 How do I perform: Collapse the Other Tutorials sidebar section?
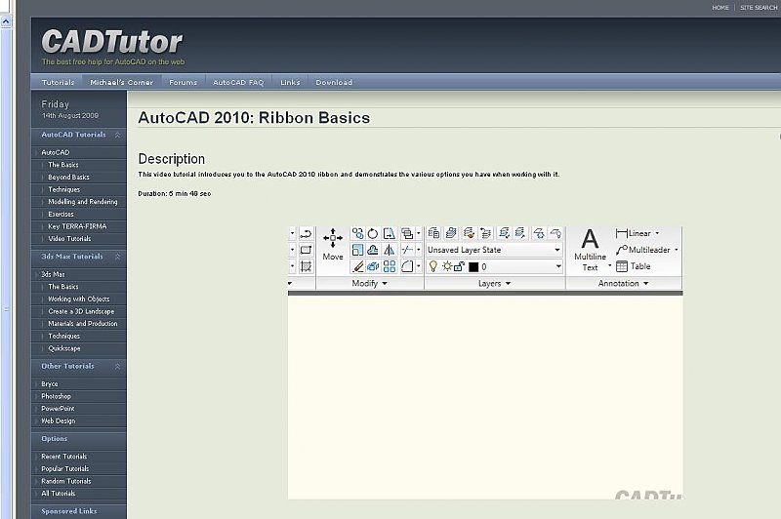click(x=117, y=366)
